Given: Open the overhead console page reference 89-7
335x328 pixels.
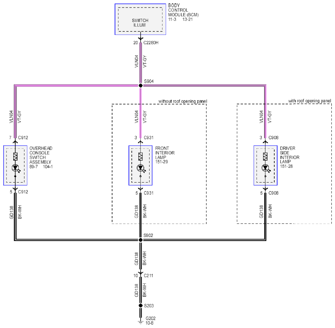Looking at the screenshot, I should click(33, 167).
